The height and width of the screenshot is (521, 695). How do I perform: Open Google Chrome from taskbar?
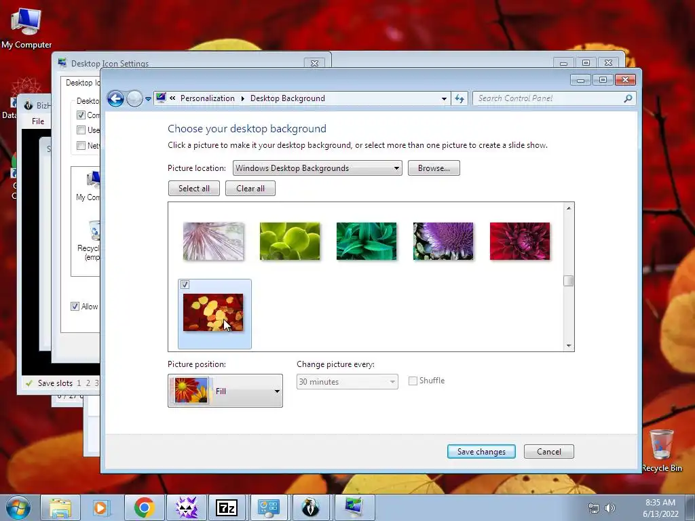144,507
